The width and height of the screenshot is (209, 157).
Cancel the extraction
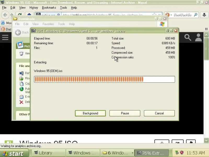(159, 113)
